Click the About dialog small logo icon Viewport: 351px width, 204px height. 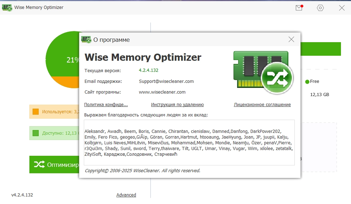tap(86, 40)
